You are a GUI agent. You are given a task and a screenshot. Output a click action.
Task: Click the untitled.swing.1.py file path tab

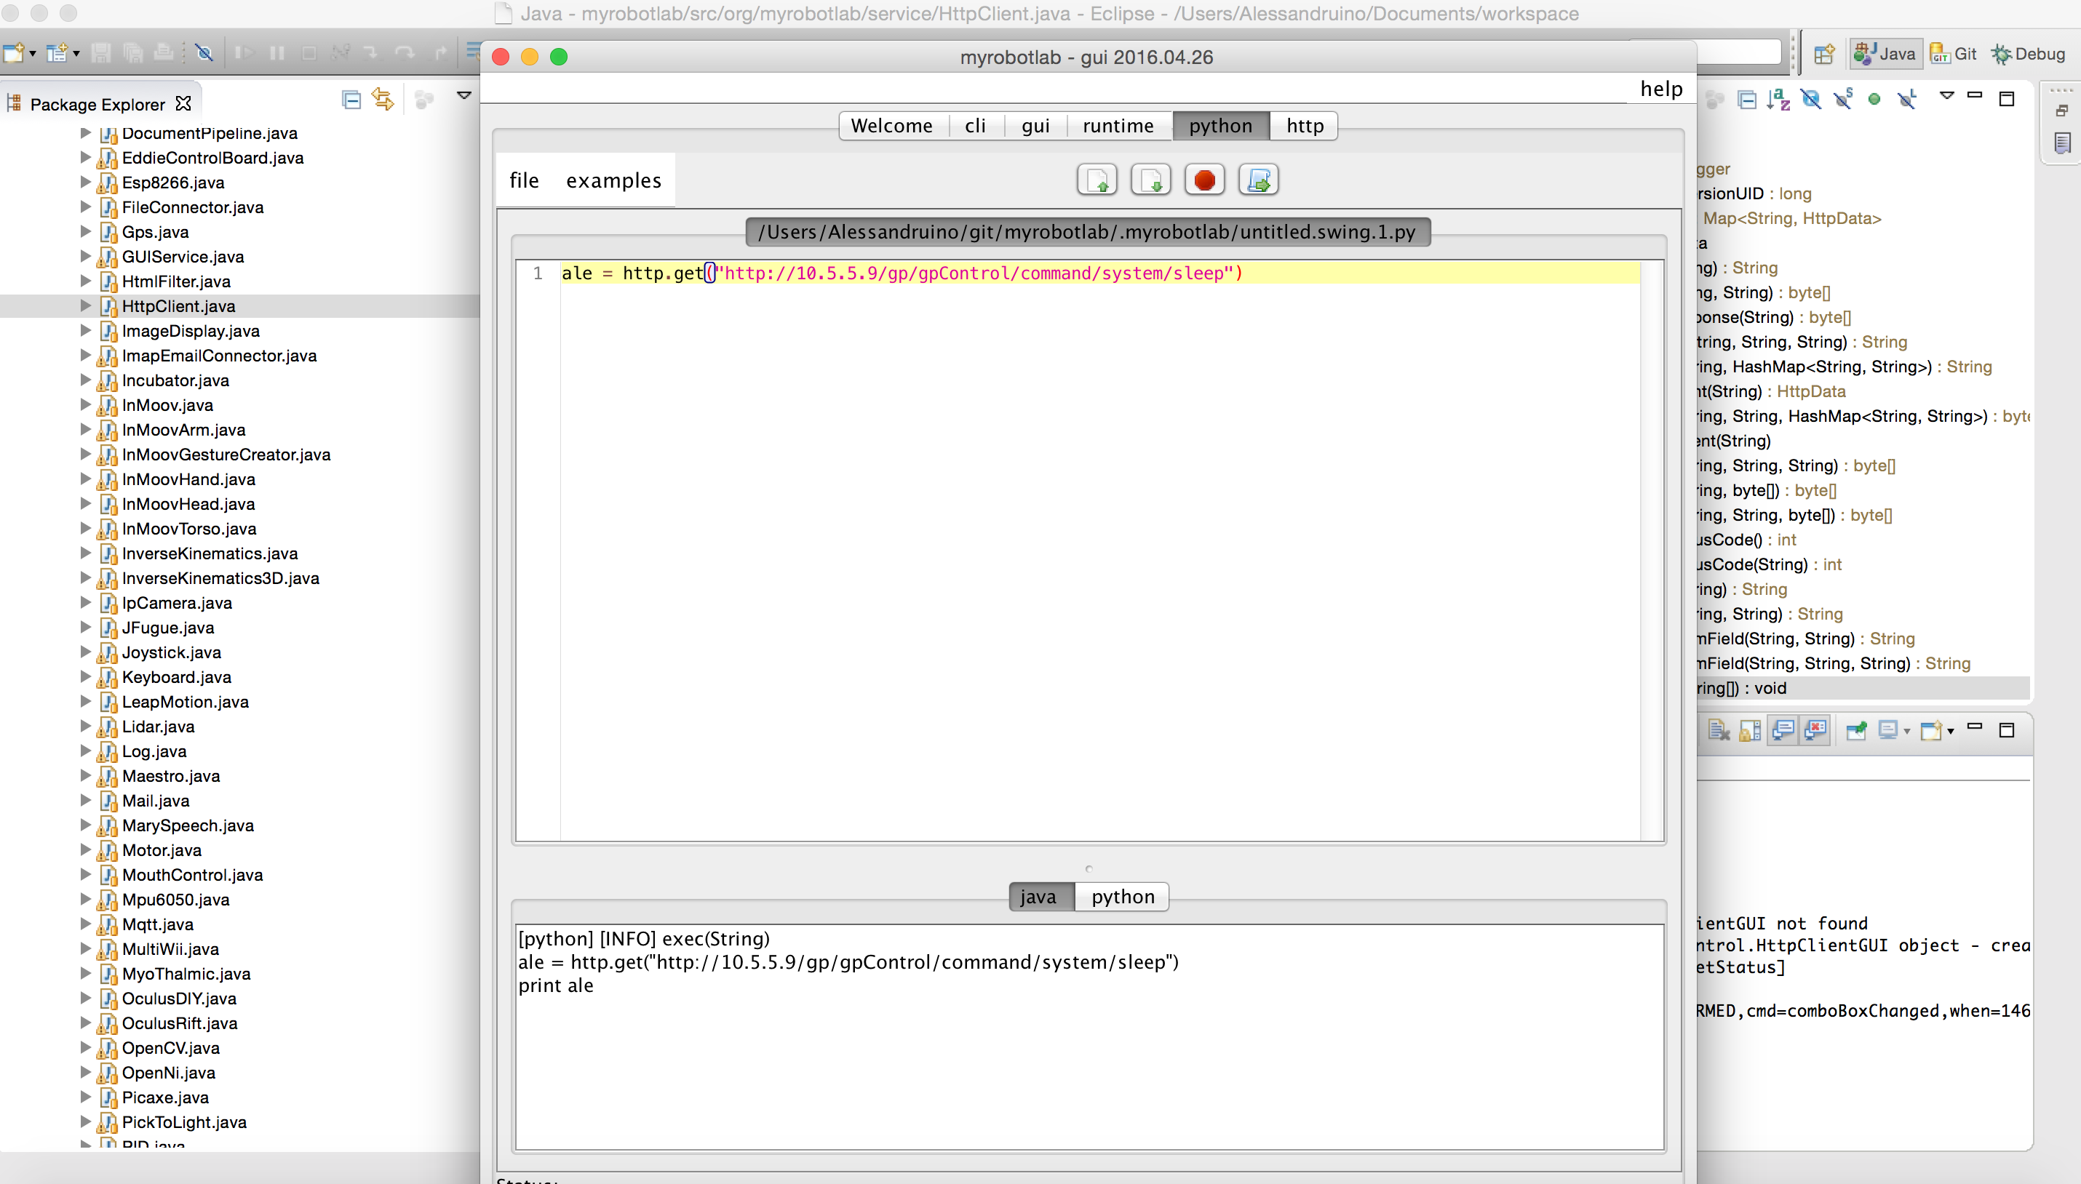1088,232
